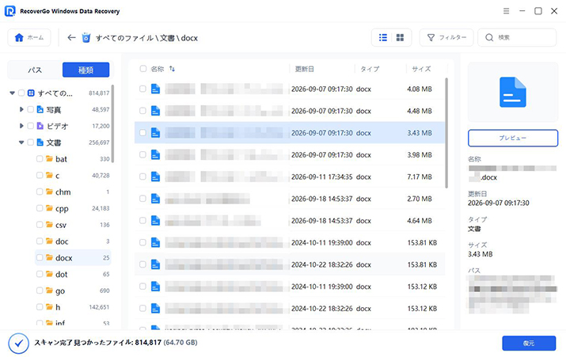Image resolution: width=566 pixels, height=357 pixels.
Task: Click the recycle bin icon in breadcrumb
Action: [86, 37]
